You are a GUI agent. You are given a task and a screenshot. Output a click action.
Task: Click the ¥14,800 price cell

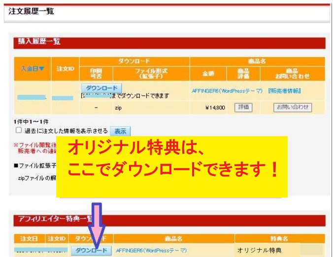pos(215,107)
